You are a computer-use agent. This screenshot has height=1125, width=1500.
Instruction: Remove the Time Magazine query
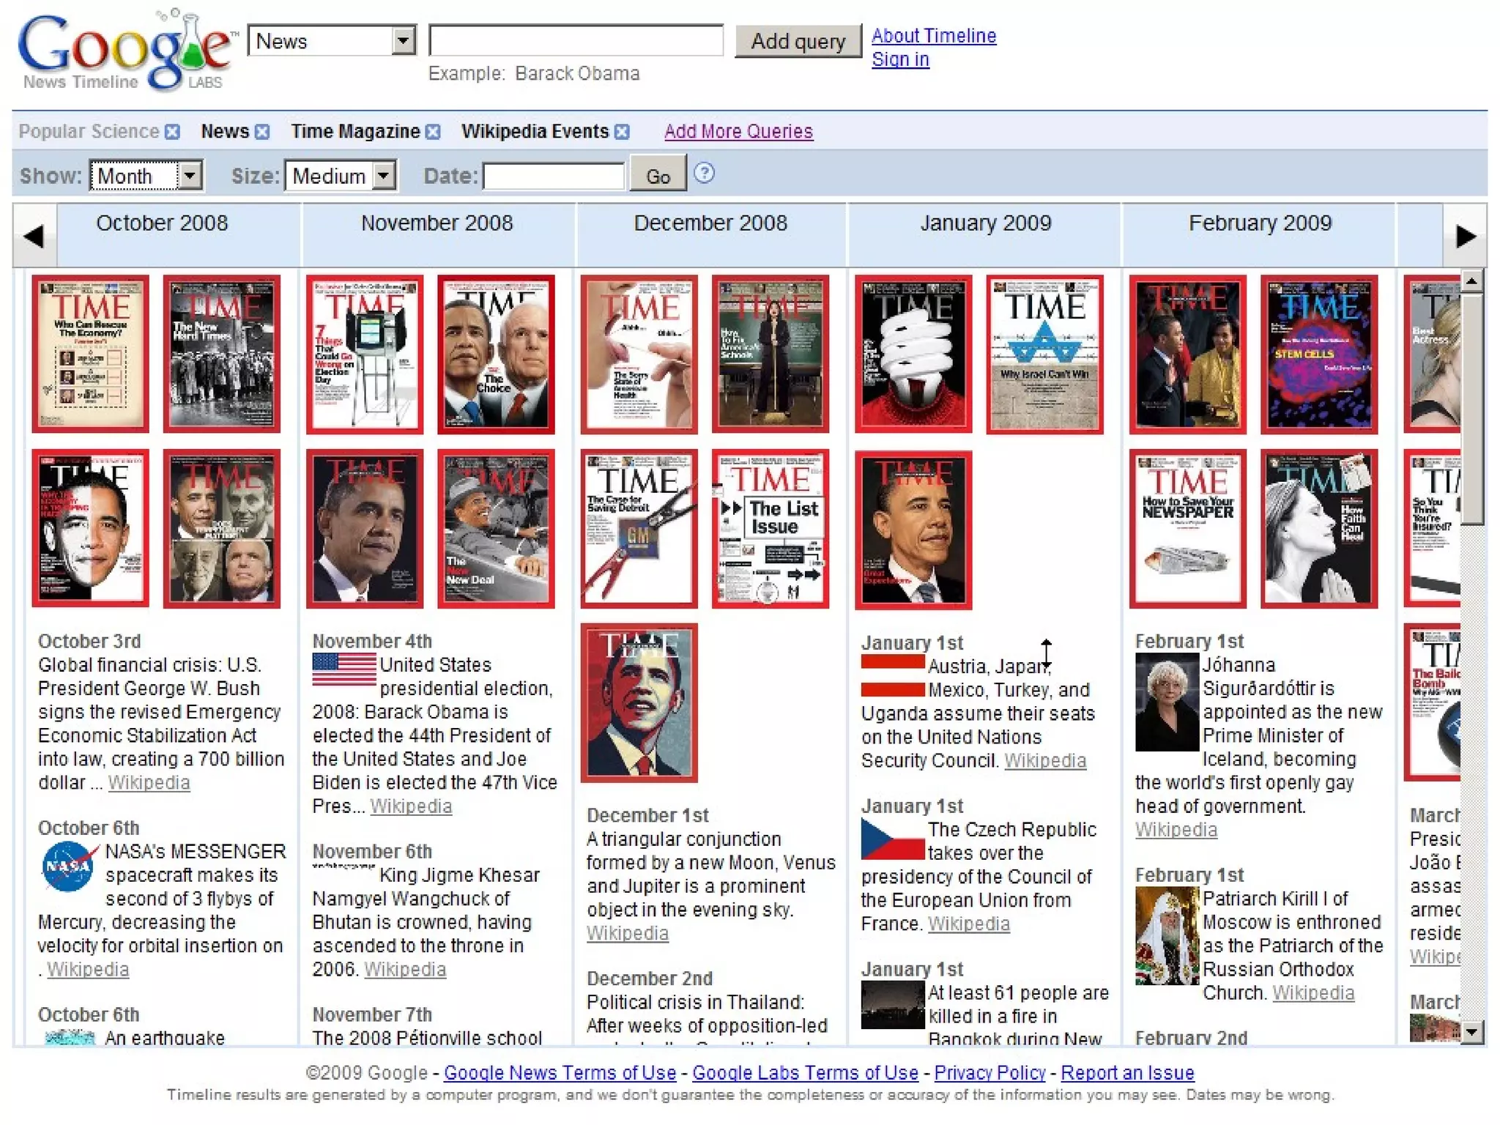tap(434, 132)
